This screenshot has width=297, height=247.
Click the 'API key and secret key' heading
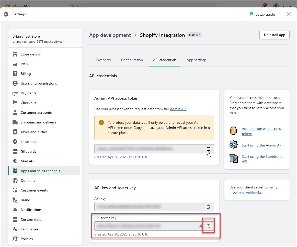click(x=115, y=188)
